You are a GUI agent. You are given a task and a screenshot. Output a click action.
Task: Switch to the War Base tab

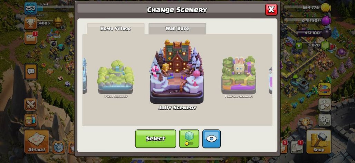[177, 29]
